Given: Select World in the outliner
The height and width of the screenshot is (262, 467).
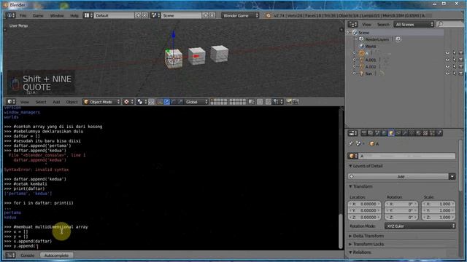Looking at the screenshot, I should pyautogui.click(x=370, y=47).
